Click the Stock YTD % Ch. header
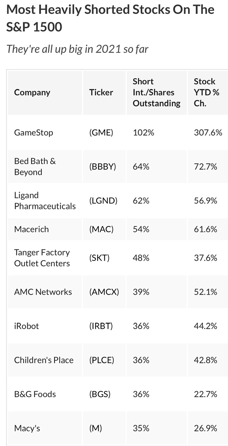Viewport: 228px width, 446px height. click(206, 92)
